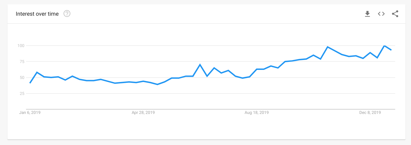
Task: Click the highest peak of the blue line
Action: click(384, 46)
